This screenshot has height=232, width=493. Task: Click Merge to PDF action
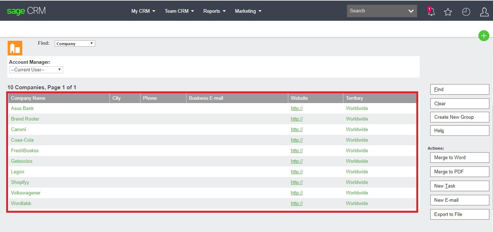(459, 172)
